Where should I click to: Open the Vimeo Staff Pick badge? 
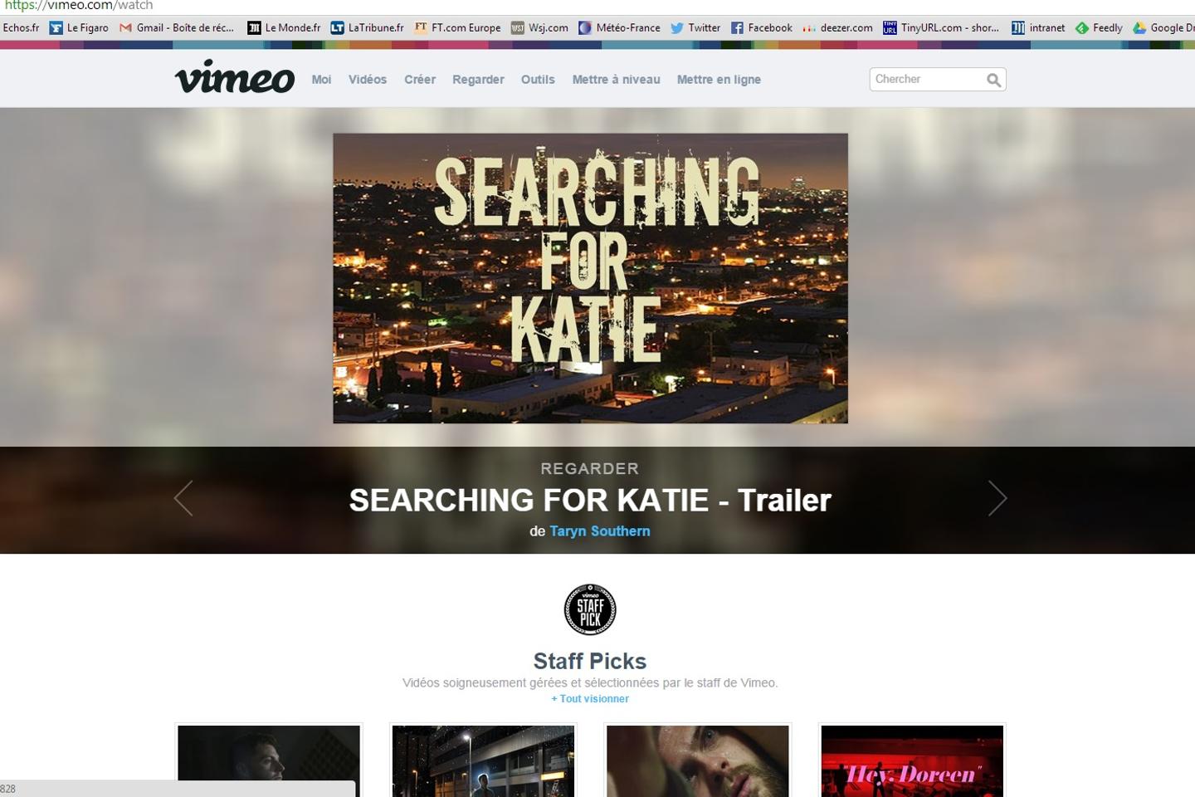590,609
